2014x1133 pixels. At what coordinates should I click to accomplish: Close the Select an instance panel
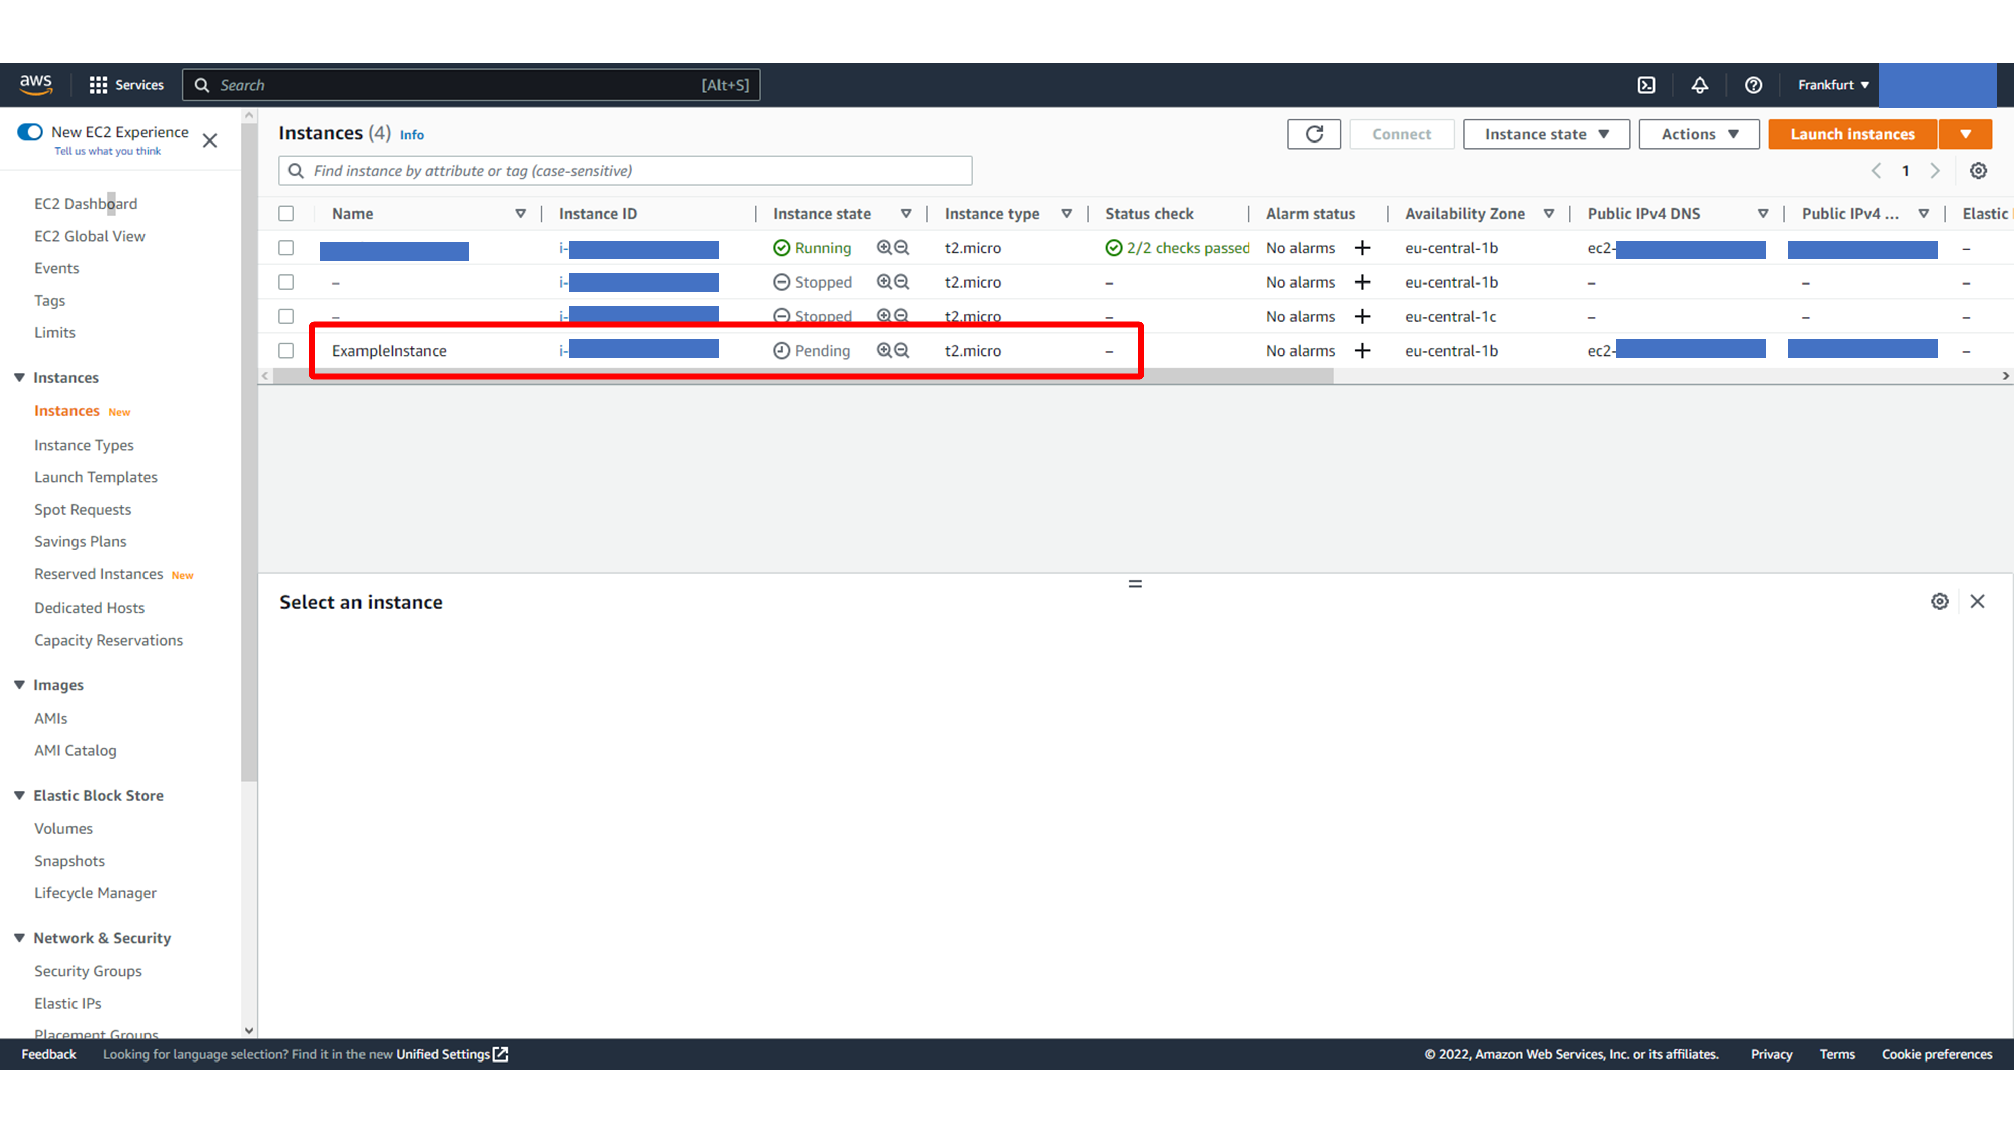(1977, 601)
